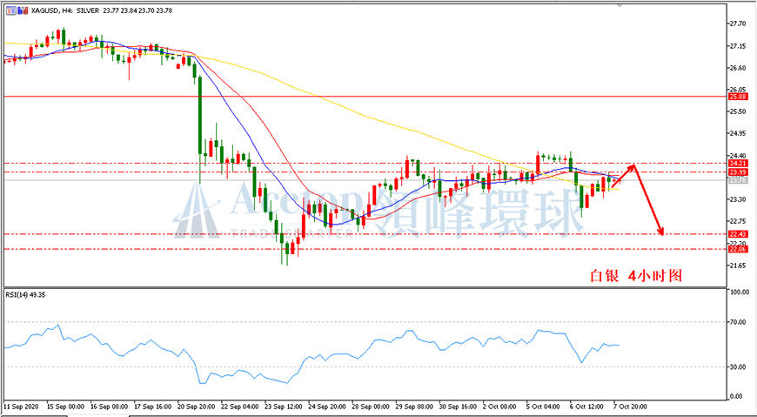
Task: Click the 23.99 price level tag
Action: point(738,172)
